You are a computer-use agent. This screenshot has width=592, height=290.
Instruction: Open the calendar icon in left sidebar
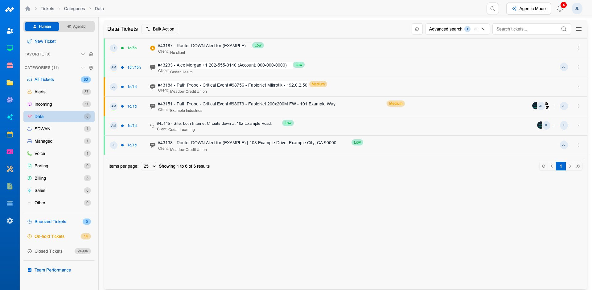pyautogui.click(x=10, y=134)
